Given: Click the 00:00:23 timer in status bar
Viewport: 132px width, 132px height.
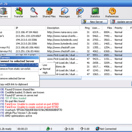Looking at the screenshot, I should click(22, 129).
